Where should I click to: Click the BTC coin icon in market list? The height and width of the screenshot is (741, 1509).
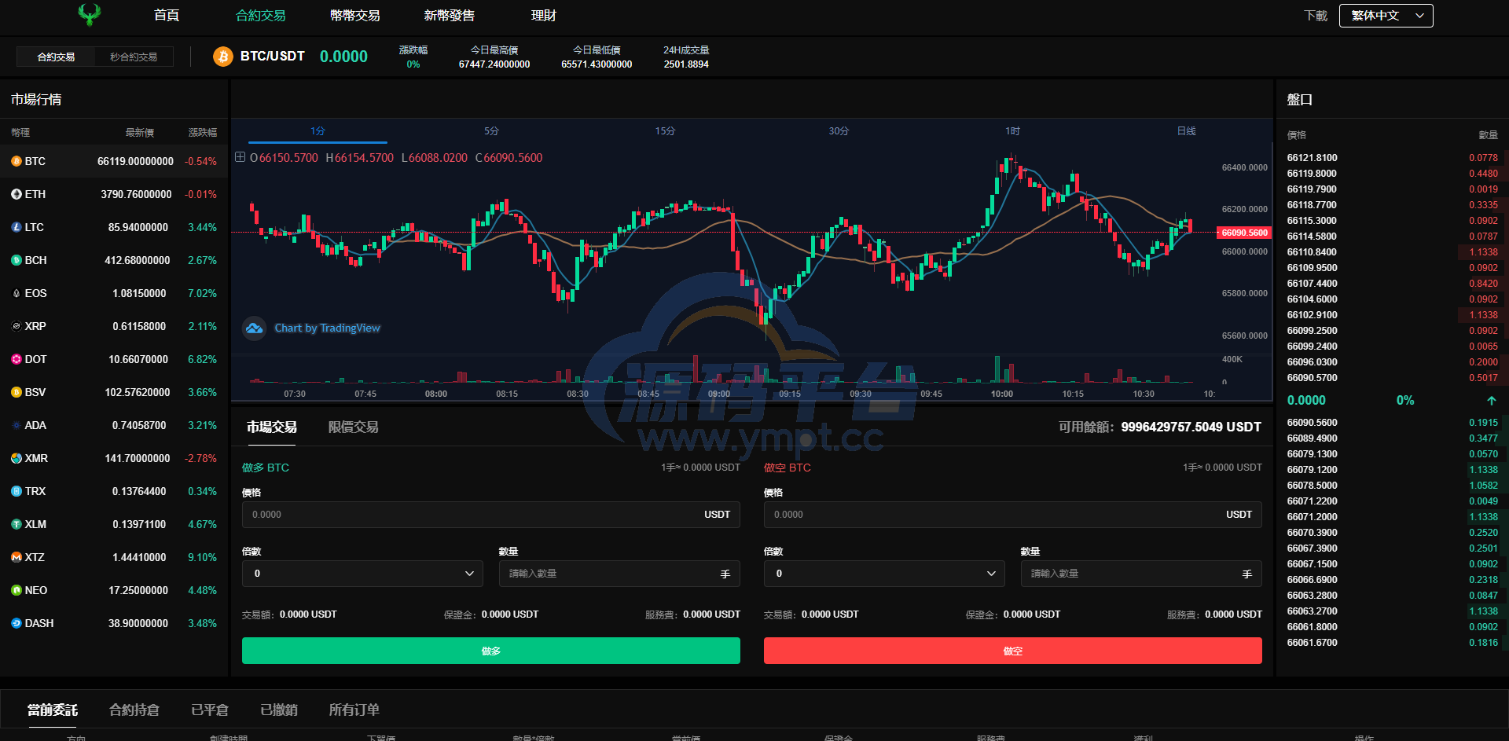(16, 161)
